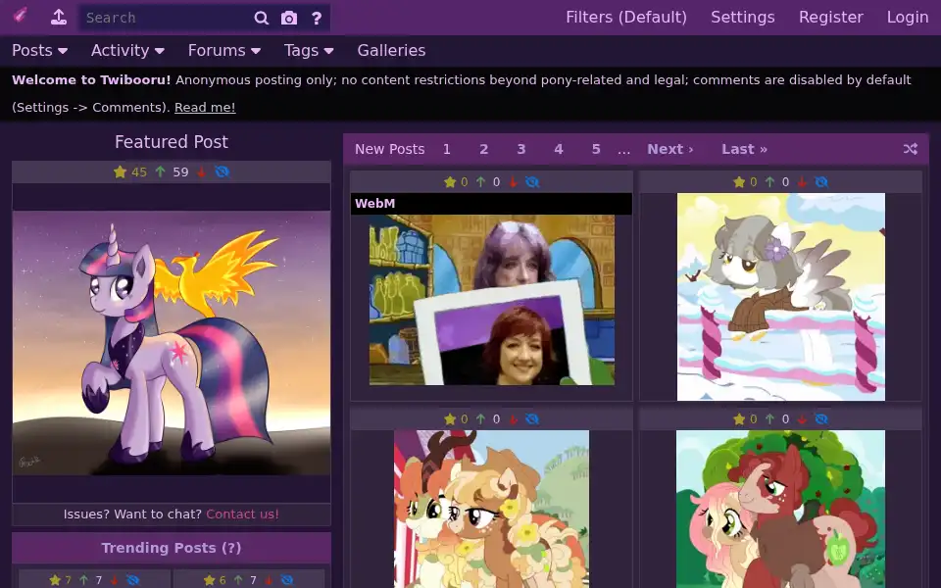Open the WebM video thumbnail

point(491,300)
